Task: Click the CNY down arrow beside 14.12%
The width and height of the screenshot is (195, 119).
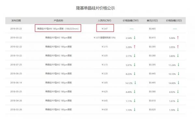Action: tap(135, 82)
